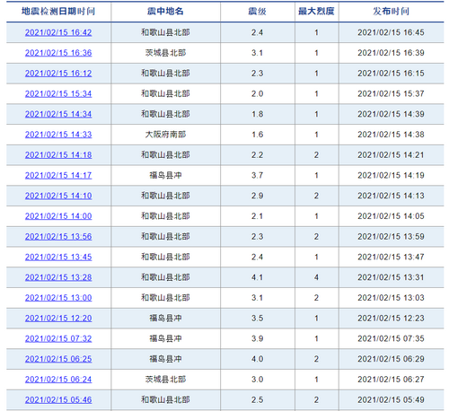Open the 2021/02/15 16:36 earthquake link
The image size is (449, 411).
(x=58, y=53)
